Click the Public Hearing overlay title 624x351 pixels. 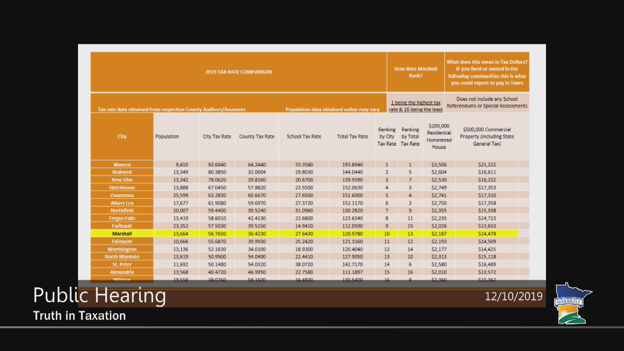click(99, 296)
